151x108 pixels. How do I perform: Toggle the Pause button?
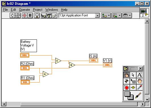(30, 16)
